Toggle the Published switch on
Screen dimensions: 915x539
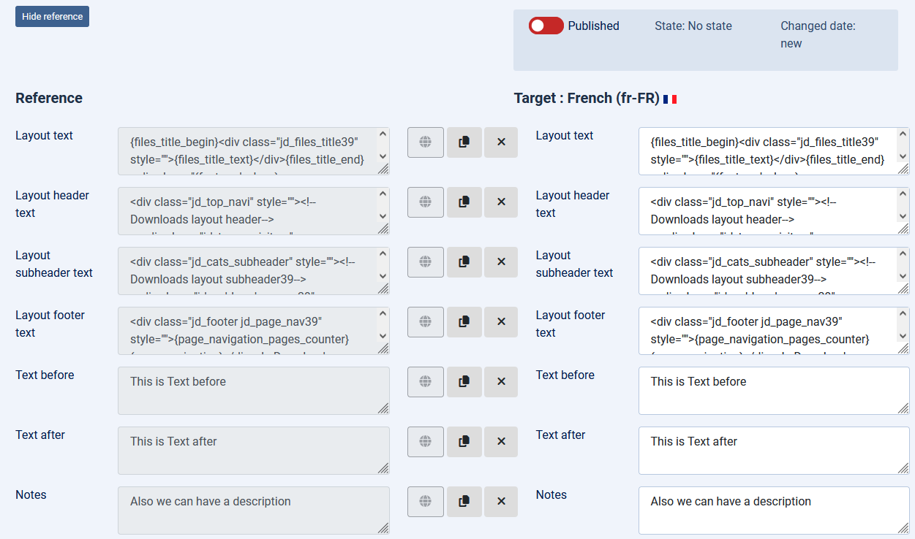coord(545,26)
